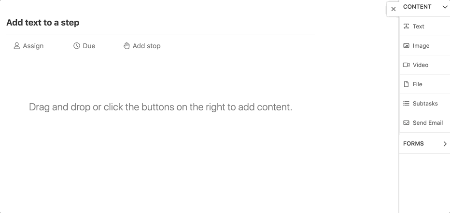450x213 pixels.
Task: Click the Due clock icon
Action: [76, 46]
